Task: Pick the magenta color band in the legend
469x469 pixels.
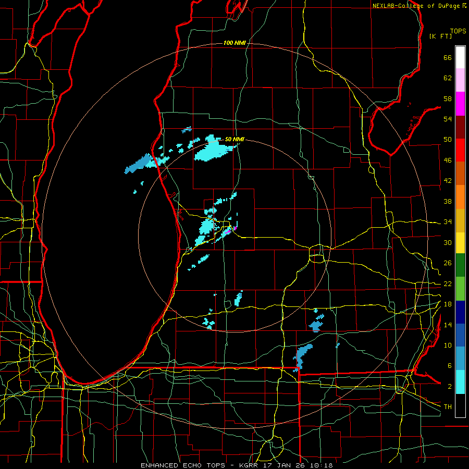Action: tap(460, 104)
